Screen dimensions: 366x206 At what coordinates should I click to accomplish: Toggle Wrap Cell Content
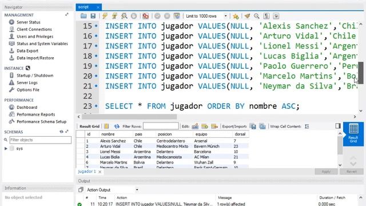coord(307,126)
